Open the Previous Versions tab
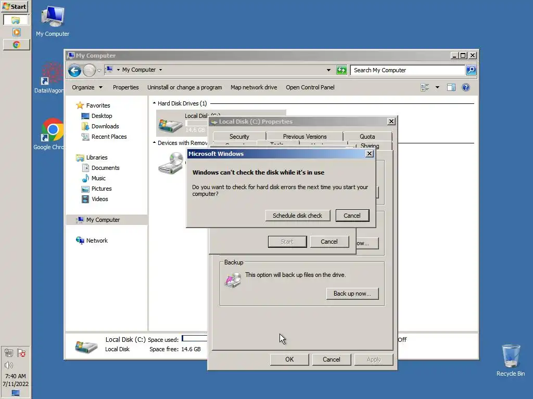Viewport: 533px width, 399px height. pyautogui.click(x=304, y=137)
